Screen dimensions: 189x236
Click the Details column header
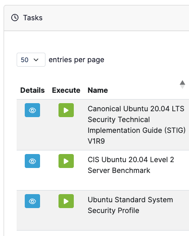point(32,90)
